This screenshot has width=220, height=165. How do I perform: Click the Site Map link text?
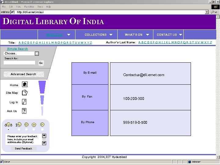click(12, 93)
